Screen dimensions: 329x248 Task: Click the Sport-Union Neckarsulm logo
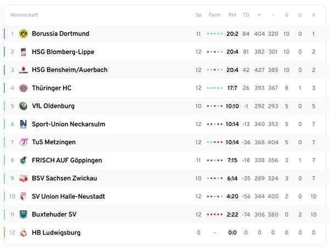click(x=23, y=124)
